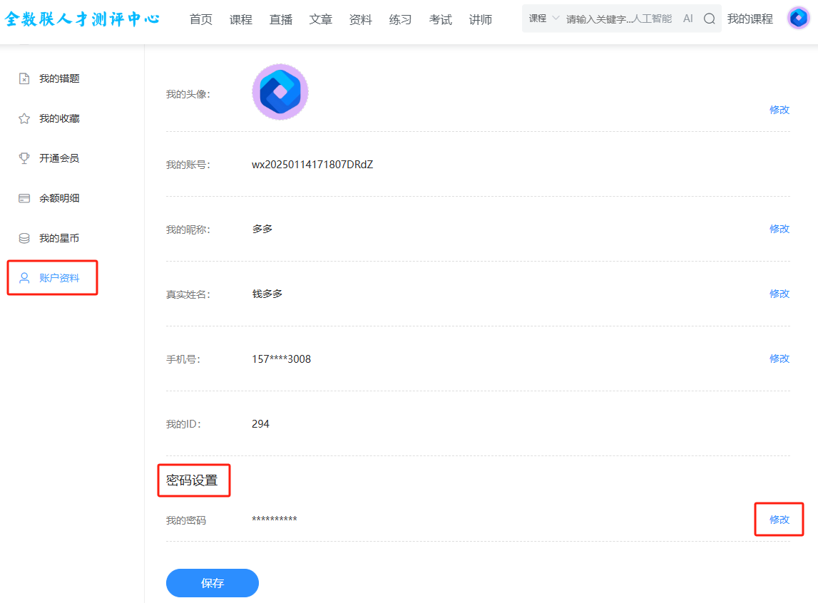Open the user avatar in top-right corner
The image size is (818, 603).
798,19
